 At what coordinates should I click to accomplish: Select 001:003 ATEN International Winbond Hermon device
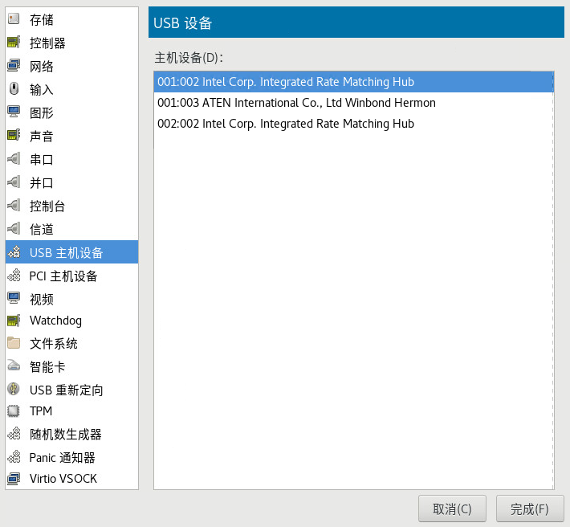pyautogui.click(x=353, y=103)
